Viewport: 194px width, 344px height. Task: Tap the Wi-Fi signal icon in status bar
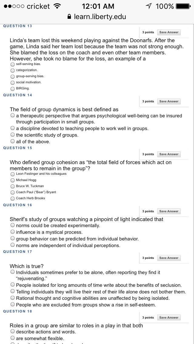click(x=57, y=6)
